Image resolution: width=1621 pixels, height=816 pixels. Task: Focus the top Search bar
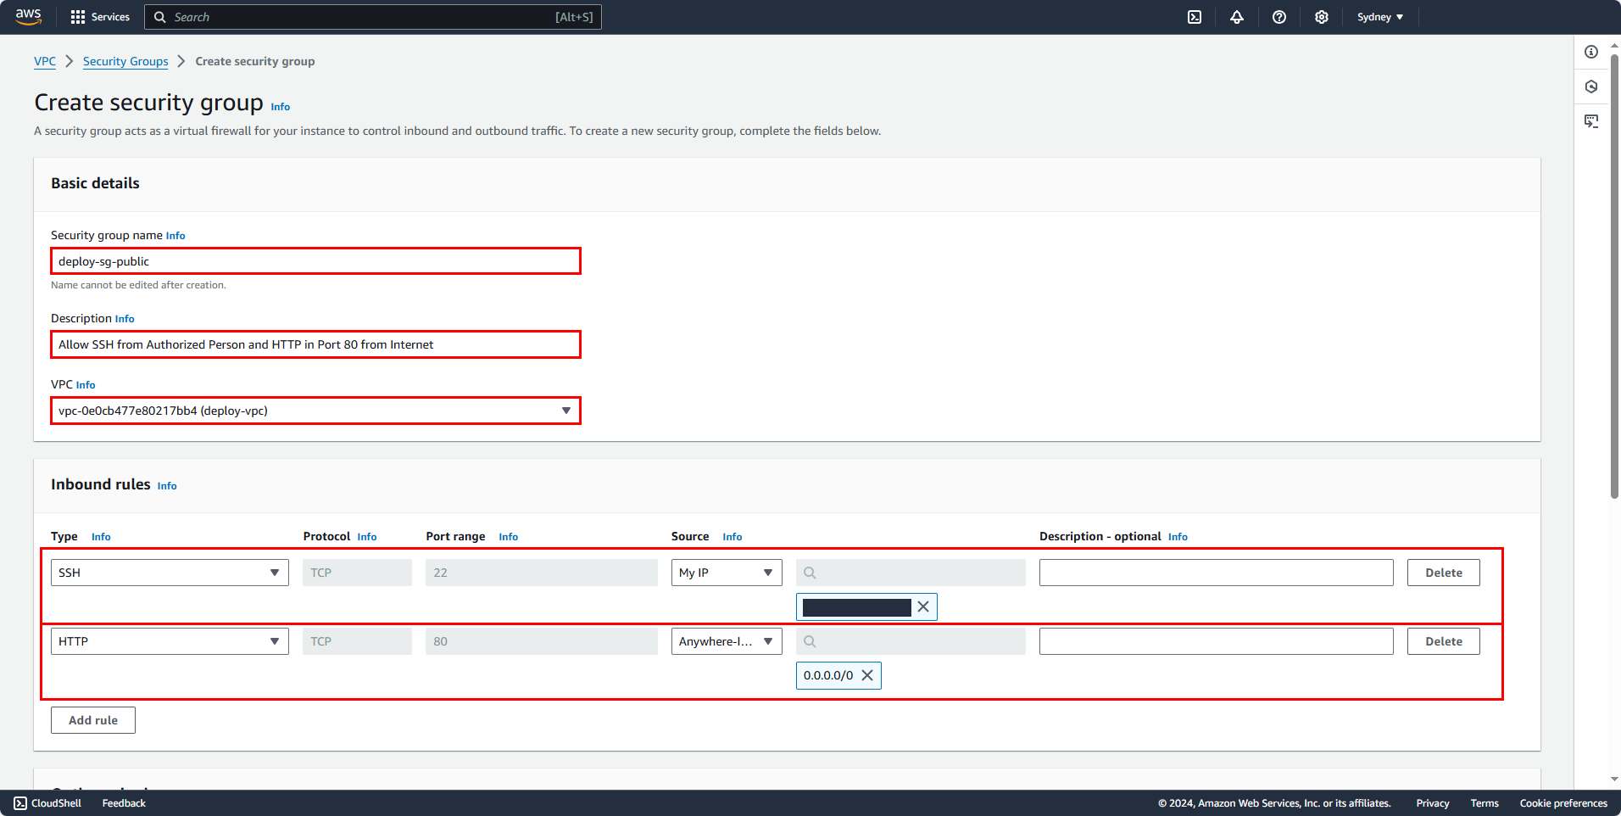point(373,17)
